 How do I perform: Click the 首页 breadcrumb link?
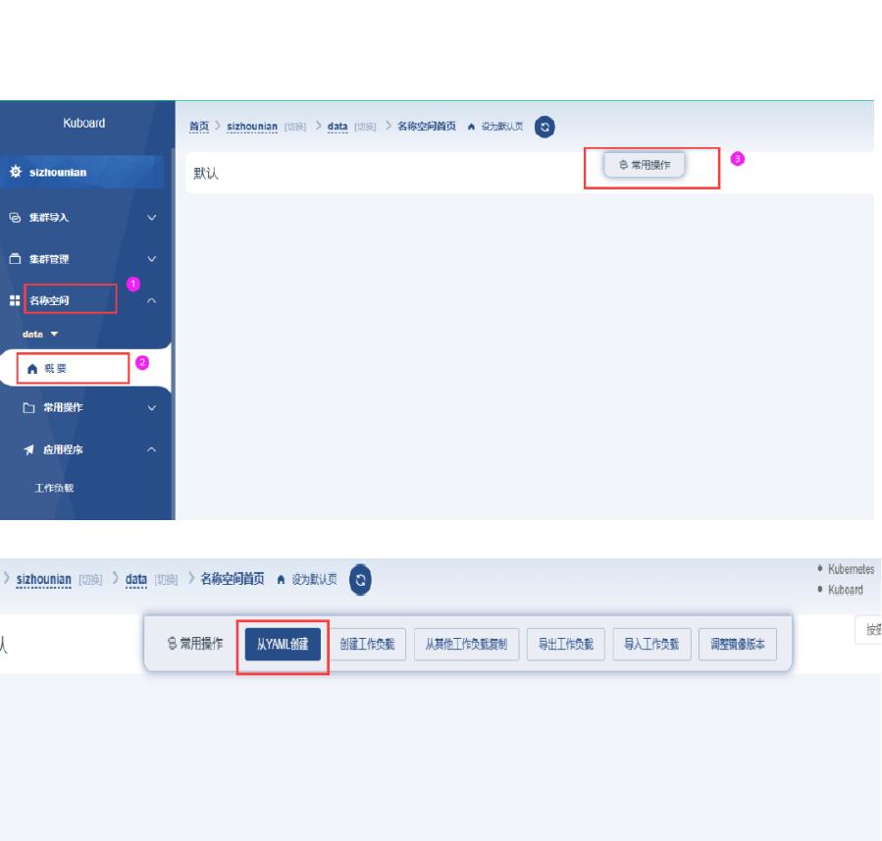point(198,126)
